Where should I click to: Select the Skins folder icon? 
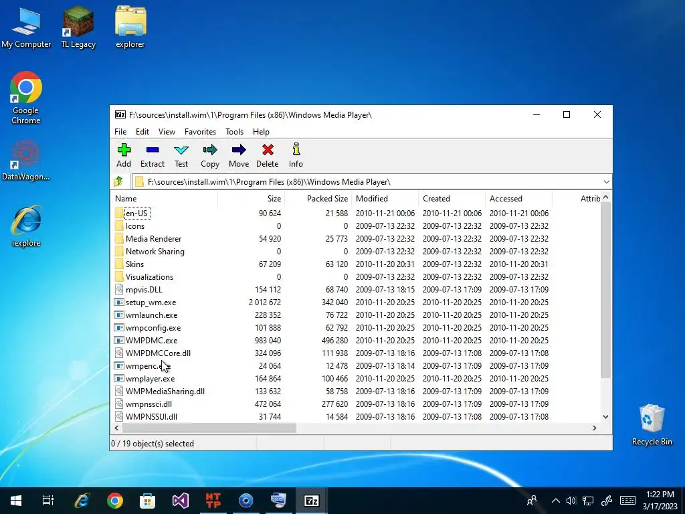click(x=119, y=264)
